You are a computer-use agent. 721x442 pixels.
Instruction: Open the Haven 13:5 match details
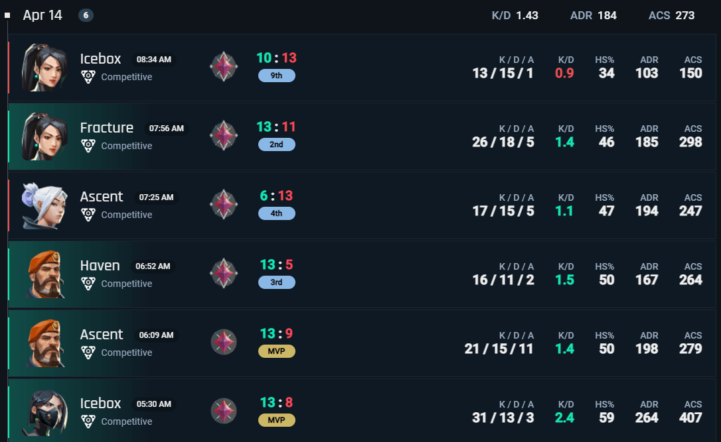pos(362,274)
